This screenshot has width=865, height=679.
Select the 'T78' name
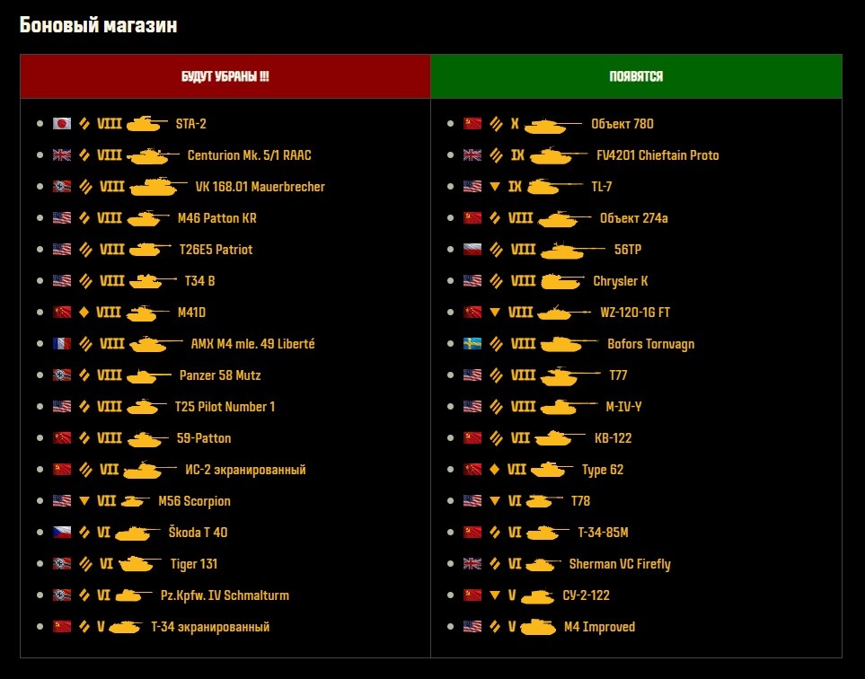coord(580,501)
